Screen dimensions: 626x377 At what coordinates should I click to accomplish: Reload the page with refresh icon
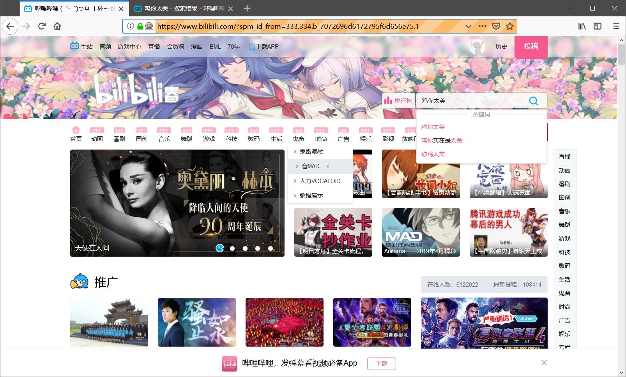[42, 26]
